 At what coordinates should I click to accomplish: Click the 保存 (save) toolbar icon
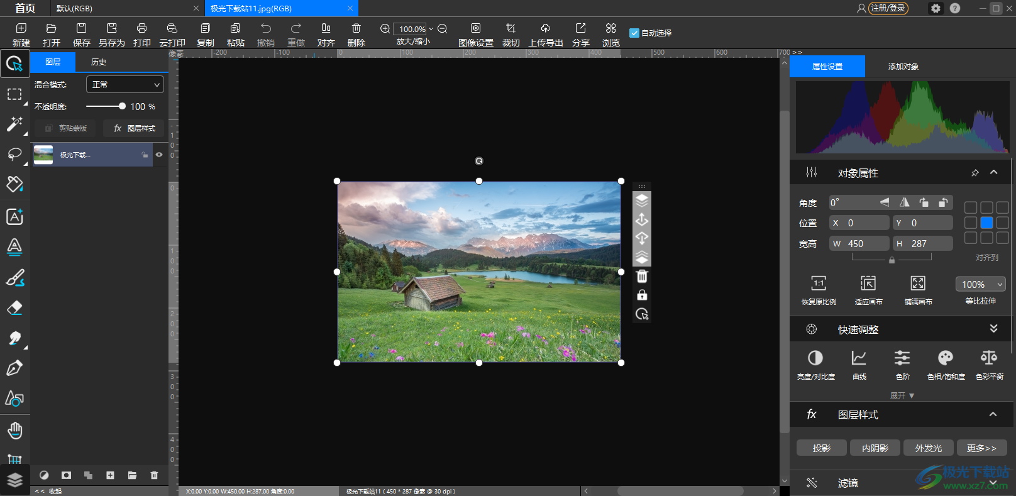(82, 28)
